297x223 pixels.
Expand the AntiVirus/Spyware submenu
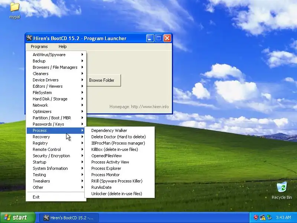click(56, 55)
